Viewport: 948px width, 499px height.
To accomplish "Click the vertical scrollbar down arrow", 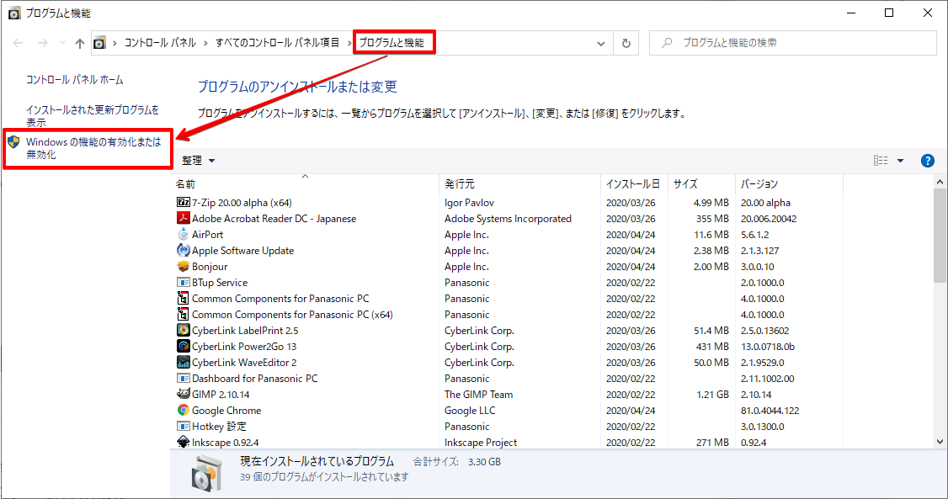I will [940, 441].
